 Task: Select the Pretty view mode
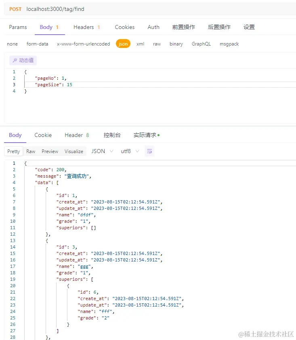(13, 151)
